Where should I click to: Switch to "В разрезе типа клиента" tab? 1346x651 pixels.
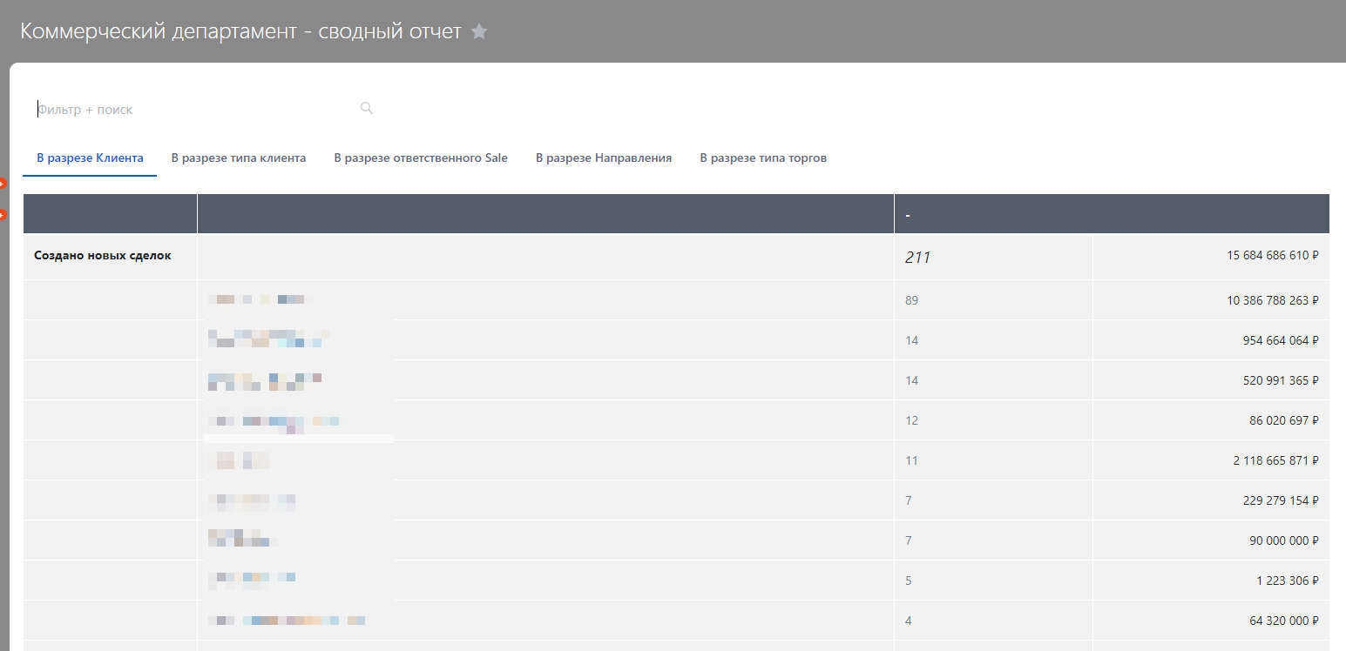click(239, 158)
